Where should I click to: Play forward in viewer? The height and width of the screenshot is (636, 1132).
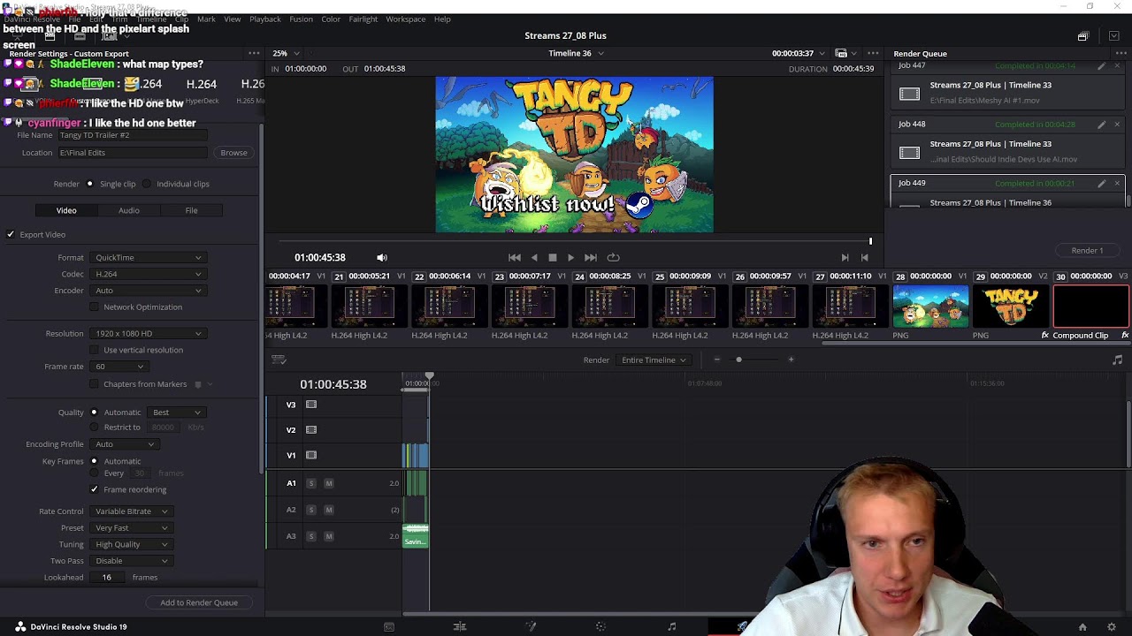(570, 257)
